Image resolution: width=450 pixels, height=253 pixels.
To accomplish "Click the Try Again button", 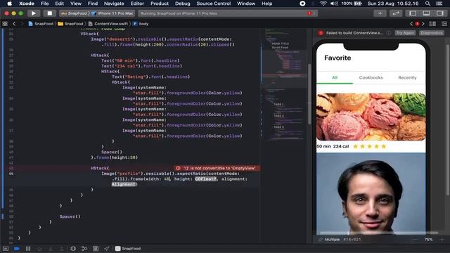I will click(405, 33).
